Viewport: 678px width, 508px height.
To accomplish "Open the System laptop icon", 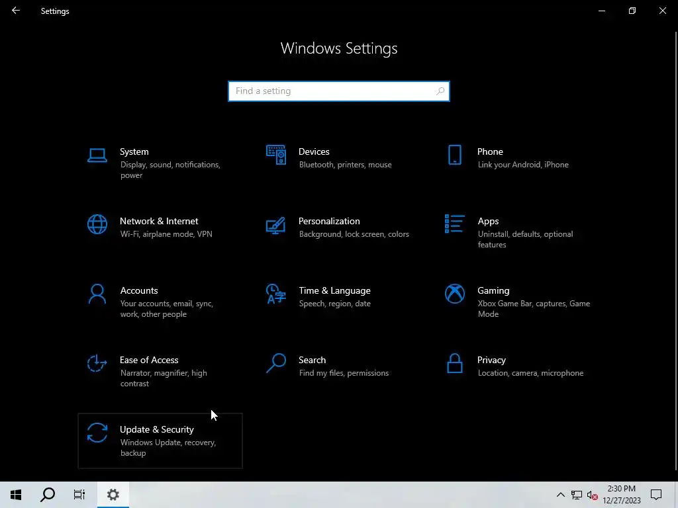I will pyautogui.click(x=97, y=155).
